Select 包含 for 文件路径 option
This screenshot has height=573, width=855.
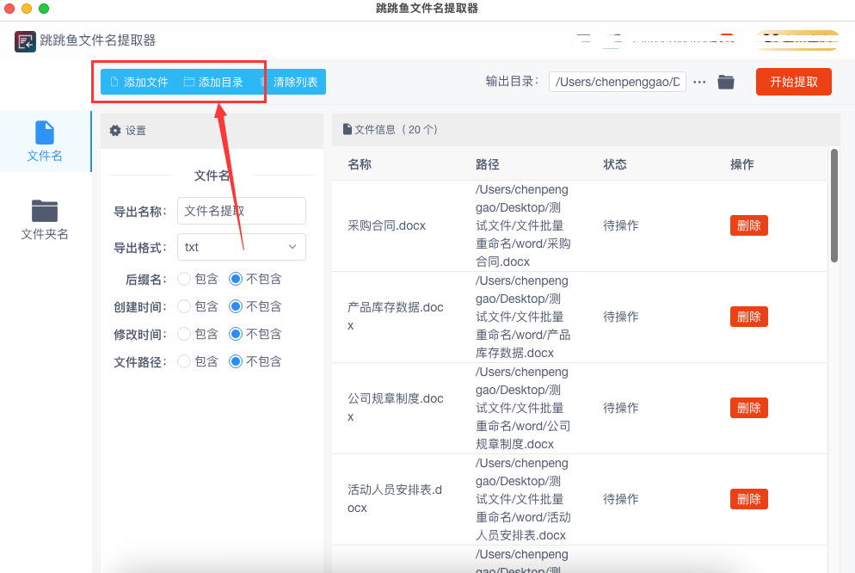[184, 361]
